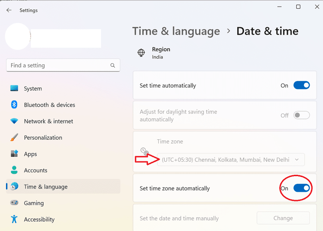Minimize the Settings window
323x231 pixels.
tap(279, 7)
